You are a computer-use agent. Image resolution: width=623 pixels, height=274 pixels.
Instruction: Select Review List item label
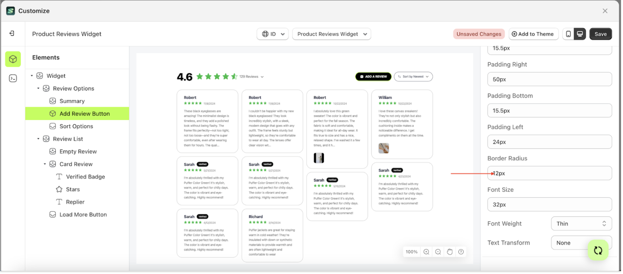click(x=68, y=139)
